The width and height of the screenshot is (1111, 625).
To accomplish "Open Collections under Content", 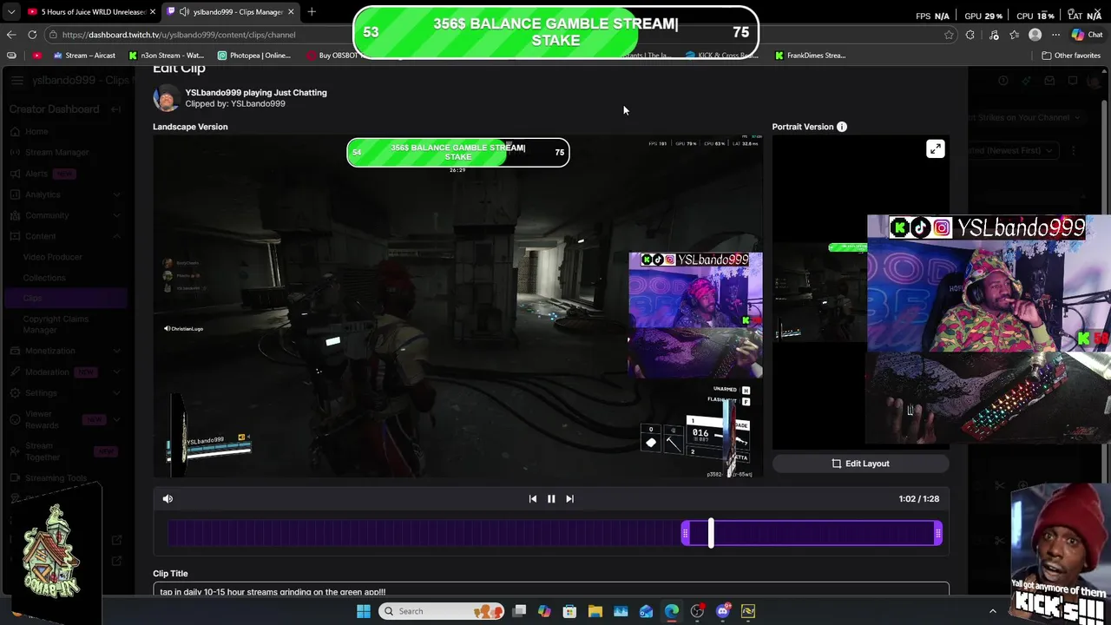I will (x=44, y=278).
